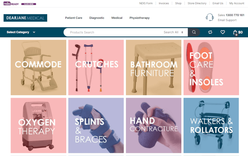
Task: Open the NDIS Form link
Action: tap(146, 3)
